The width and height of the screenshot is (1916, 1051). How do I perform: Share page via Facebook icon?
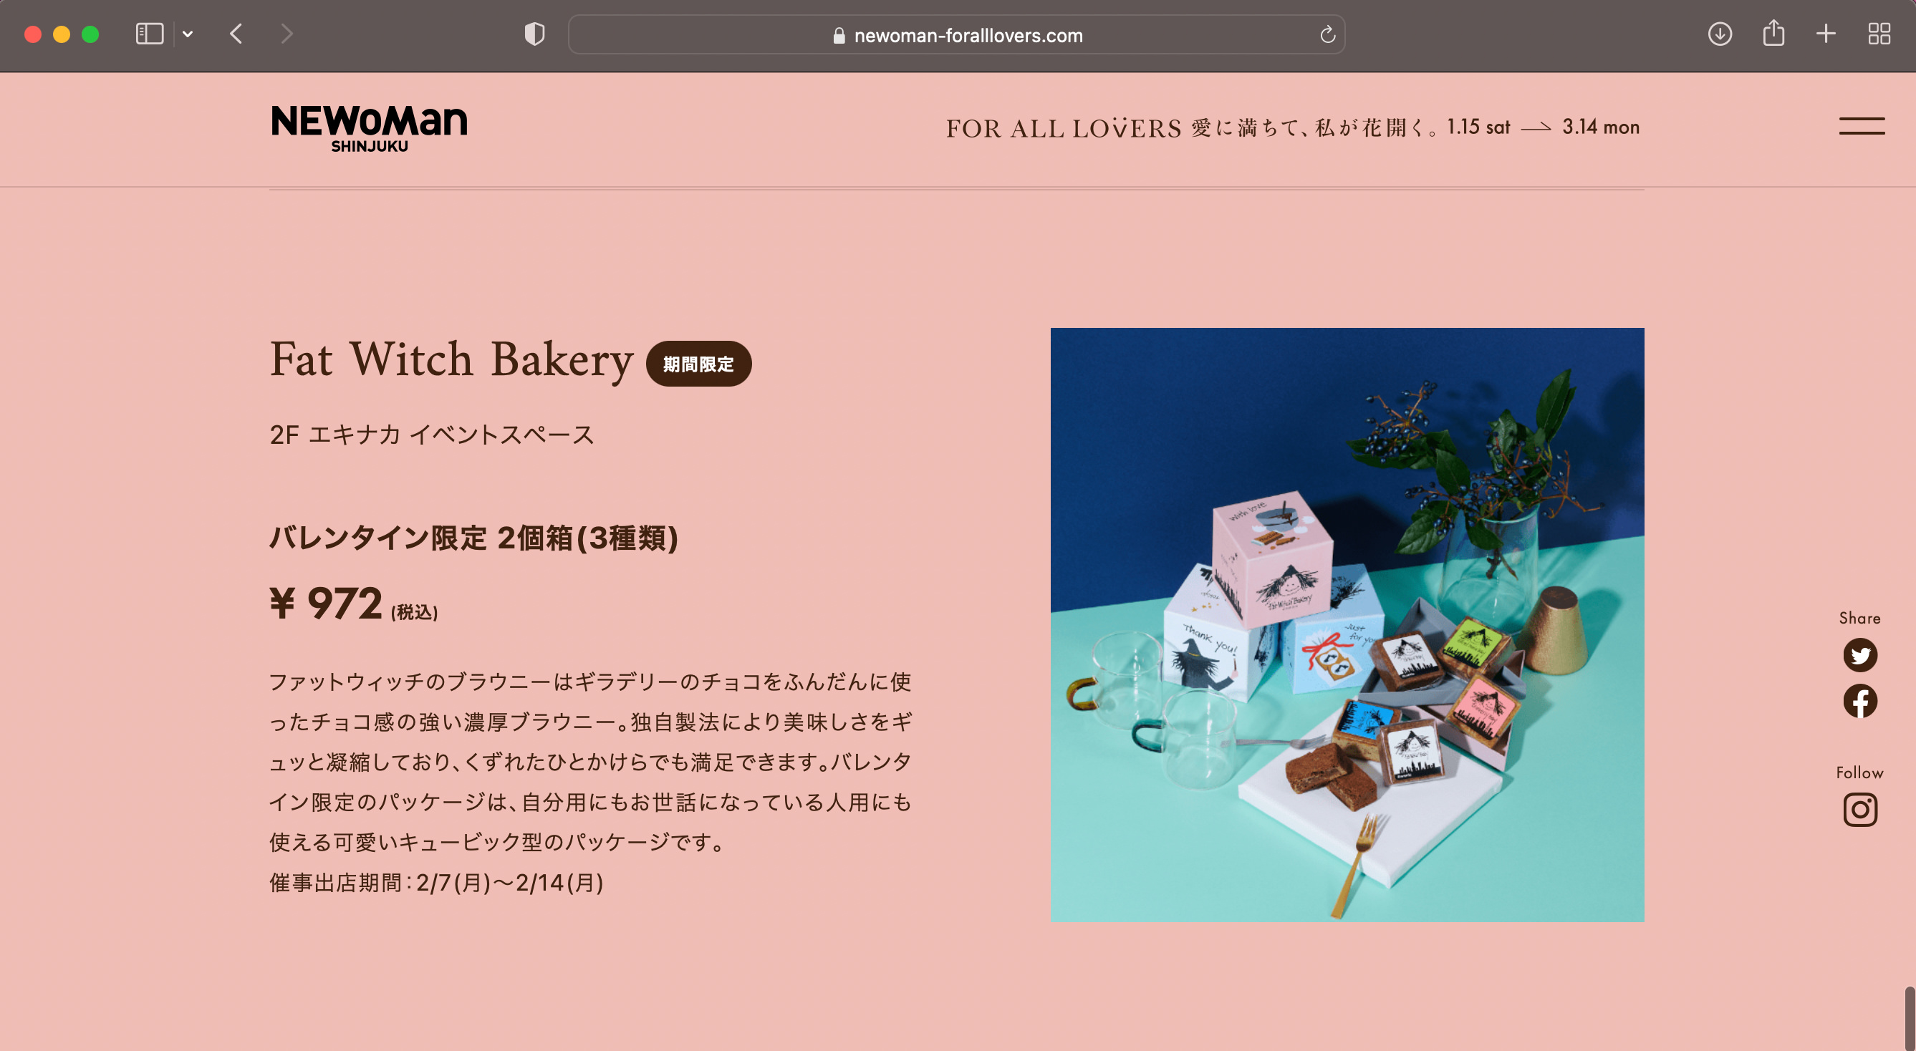tap(1859, 701)
